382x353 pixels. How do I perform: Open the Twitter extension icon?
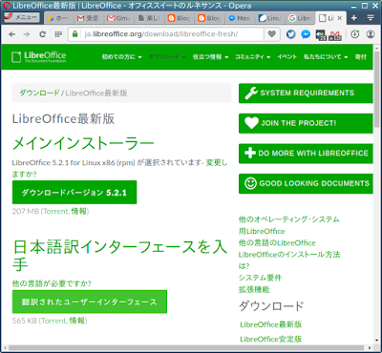291,34
